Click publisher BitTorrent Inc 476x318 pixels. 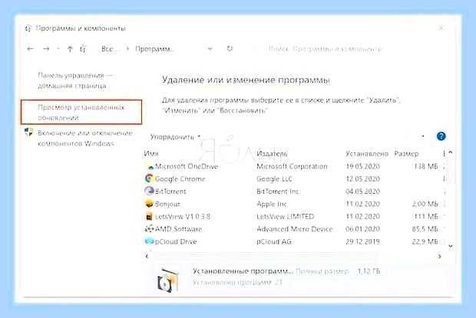click(278, 192)
